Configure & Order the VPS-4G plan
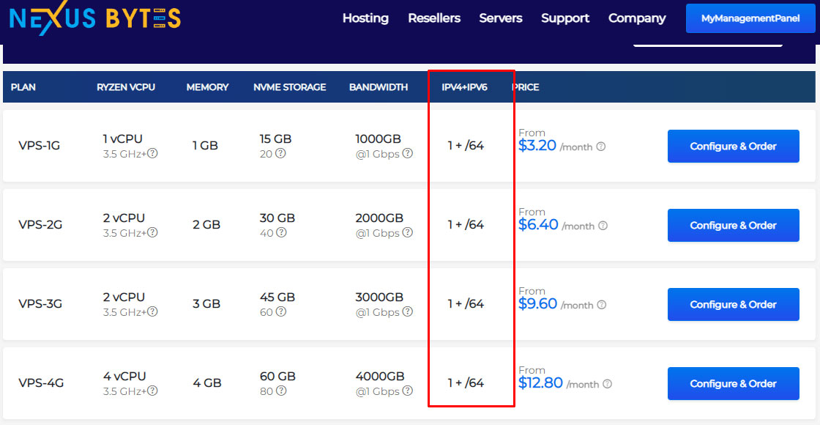Viewport: 820px width, 425px height. coord(733,383)
